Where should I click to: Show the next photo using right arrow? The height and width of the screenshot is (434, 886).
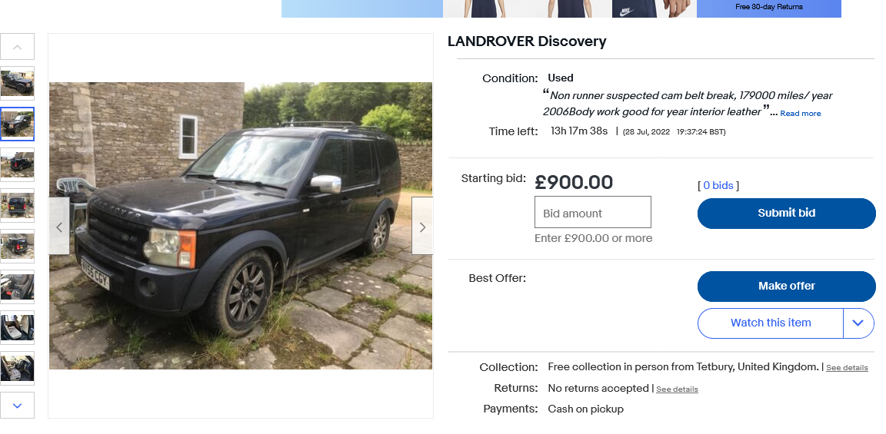click(422, 227)
